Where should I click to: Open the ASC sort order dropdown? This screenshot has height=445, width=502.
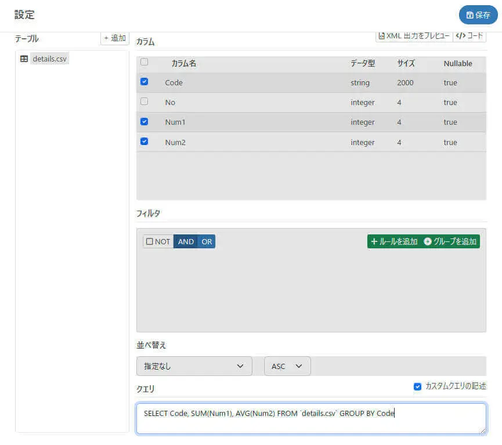(x=287, y=366)
